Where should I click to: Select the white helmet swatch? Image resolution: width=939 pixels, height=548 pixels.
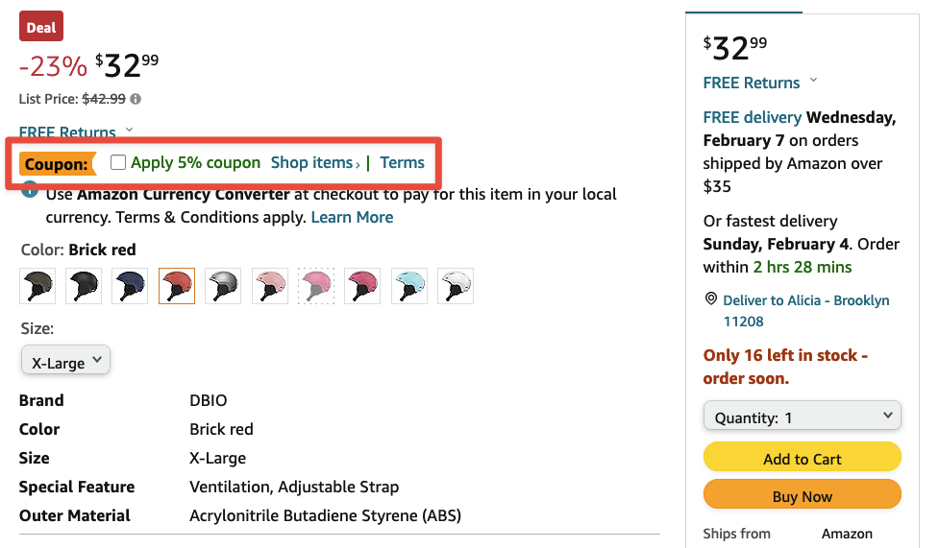tap(456, 286)
